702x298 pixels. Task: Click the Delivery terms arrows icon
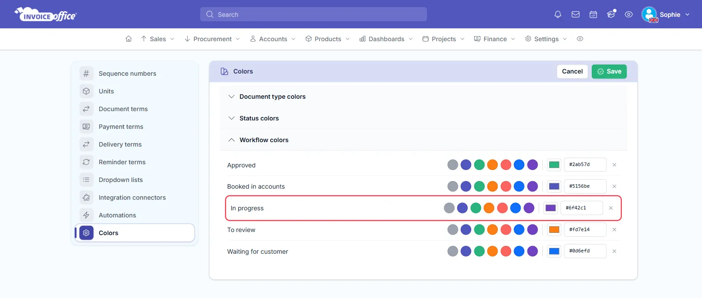pos(86,144)
